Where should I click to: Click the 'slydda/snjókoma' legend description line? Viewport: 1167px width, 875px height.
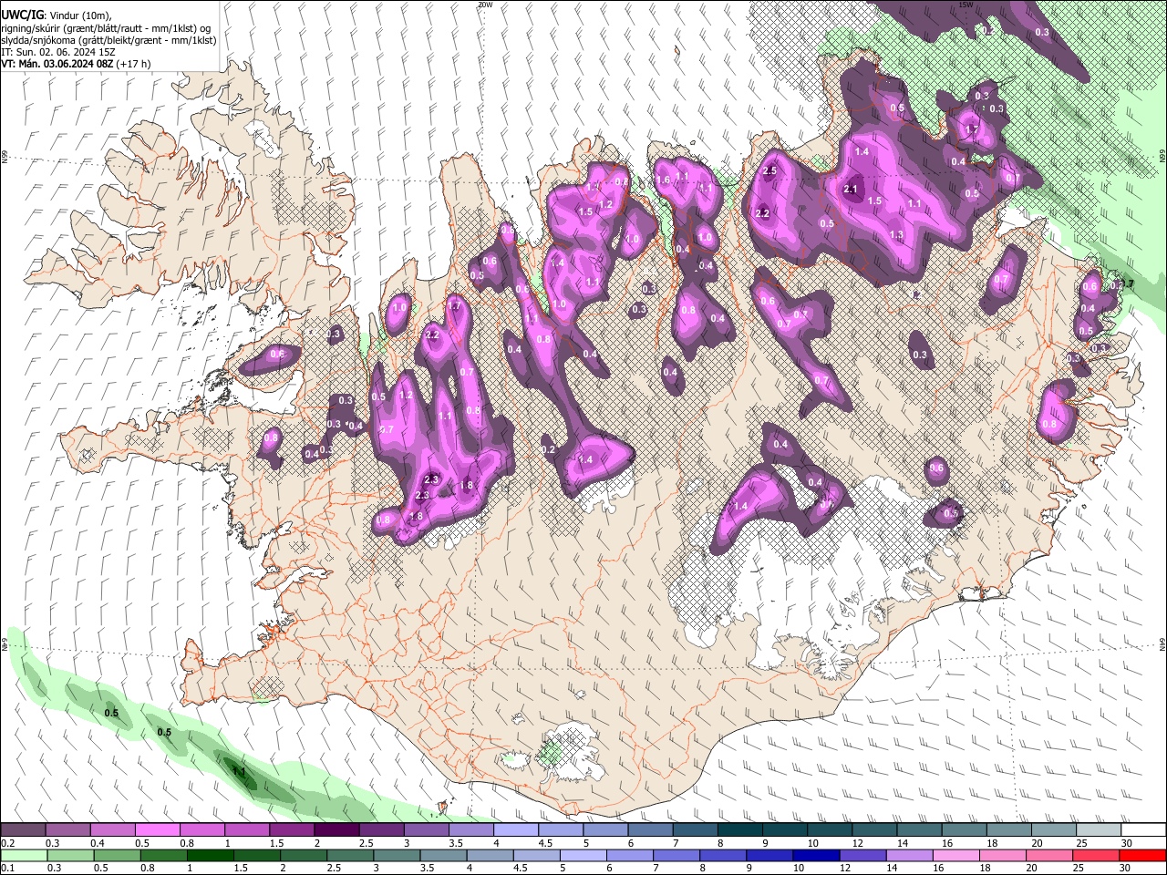pyautogui.click(x=108, y=40)
